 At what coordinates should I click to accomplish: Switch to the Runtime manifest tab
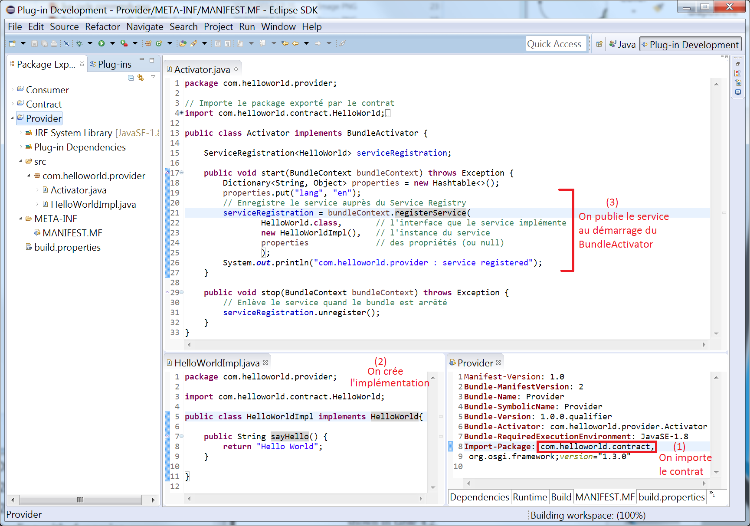point(530,497)
